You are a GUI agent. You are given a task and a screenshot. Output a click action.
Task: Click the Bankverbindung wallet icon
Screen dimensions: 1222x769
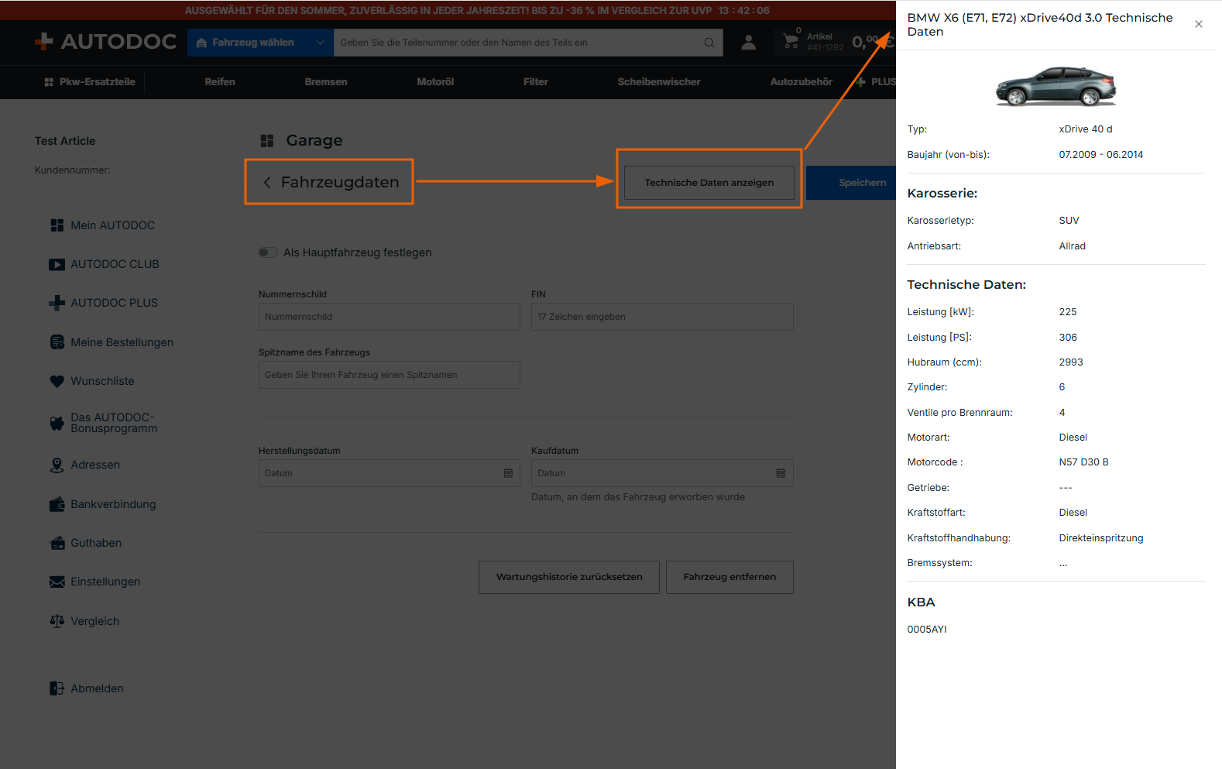point(57,504)
